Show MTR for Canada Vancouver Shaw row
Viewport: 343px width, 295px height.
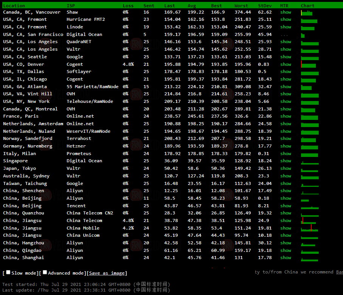286,12
